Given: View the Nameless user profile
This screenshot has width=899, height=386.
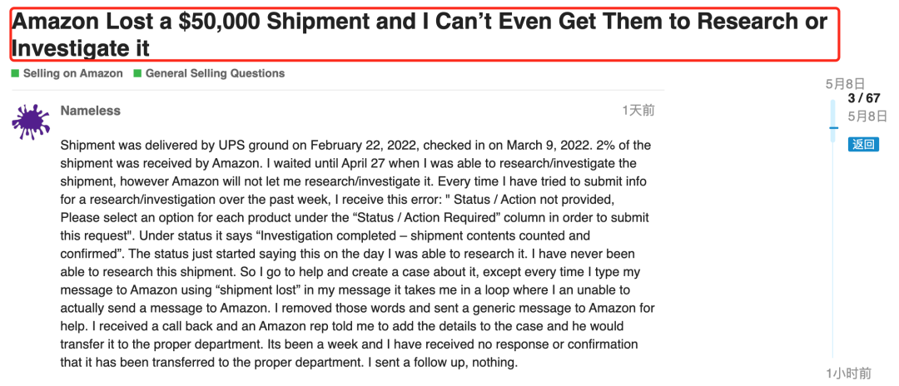Looking at the screenshot, I should click(x=91, y=111).
